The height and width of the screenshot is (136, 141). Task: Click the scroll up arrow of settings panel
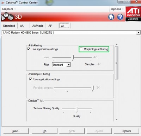(117, 44)
